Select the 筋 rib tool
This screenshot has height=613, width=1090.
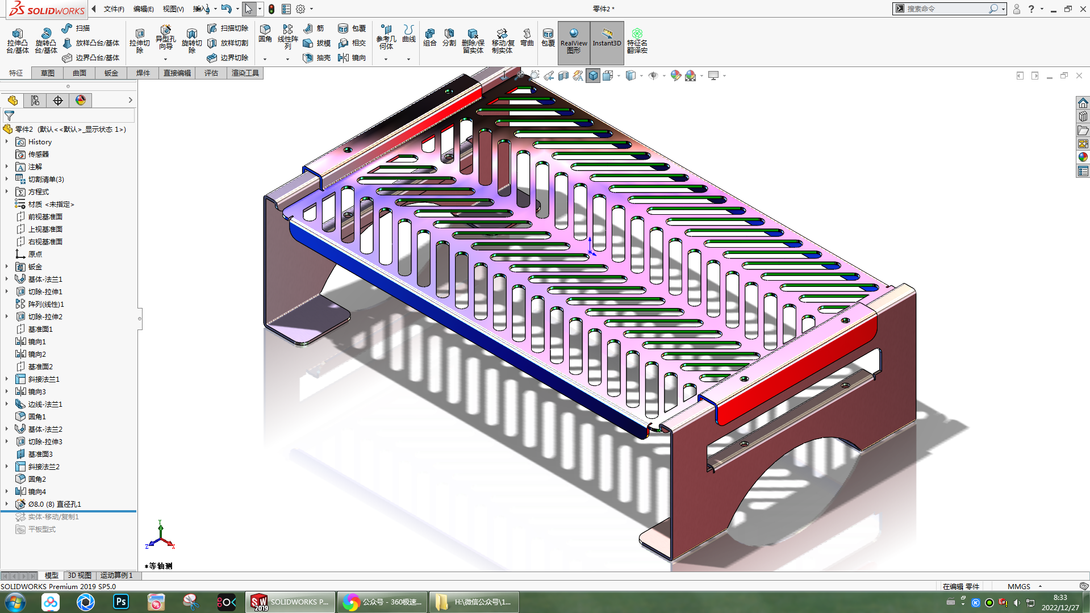click(314, 28)
